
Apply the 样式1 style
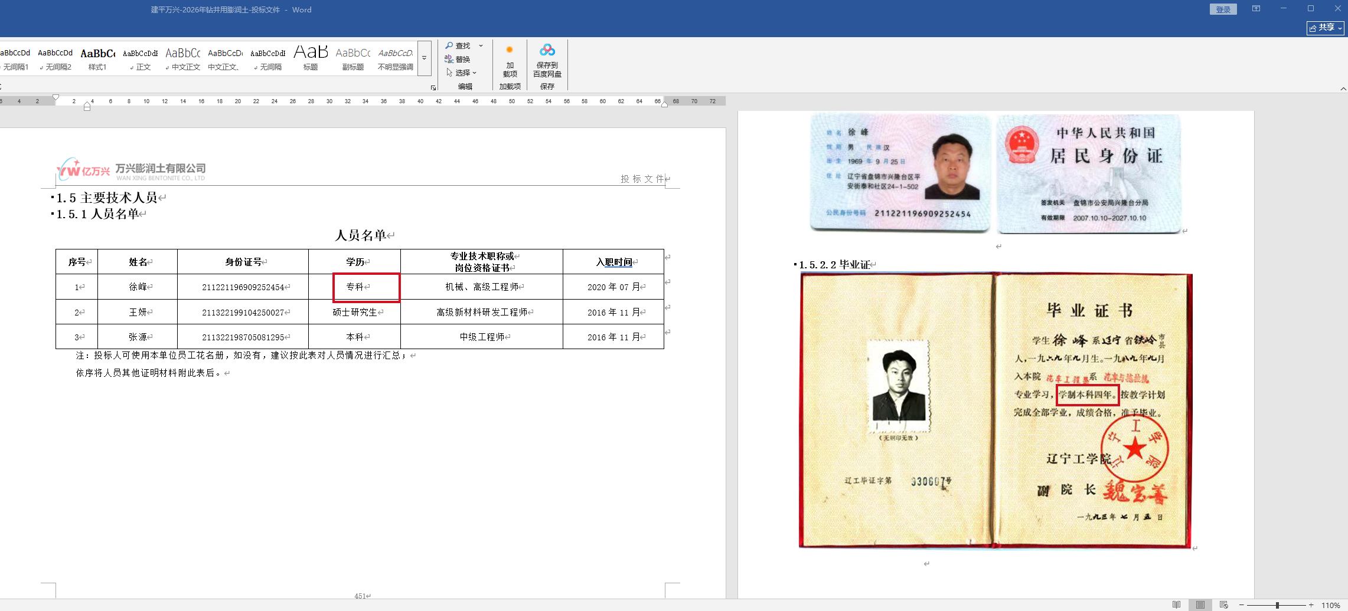click(x=97, y=59)
